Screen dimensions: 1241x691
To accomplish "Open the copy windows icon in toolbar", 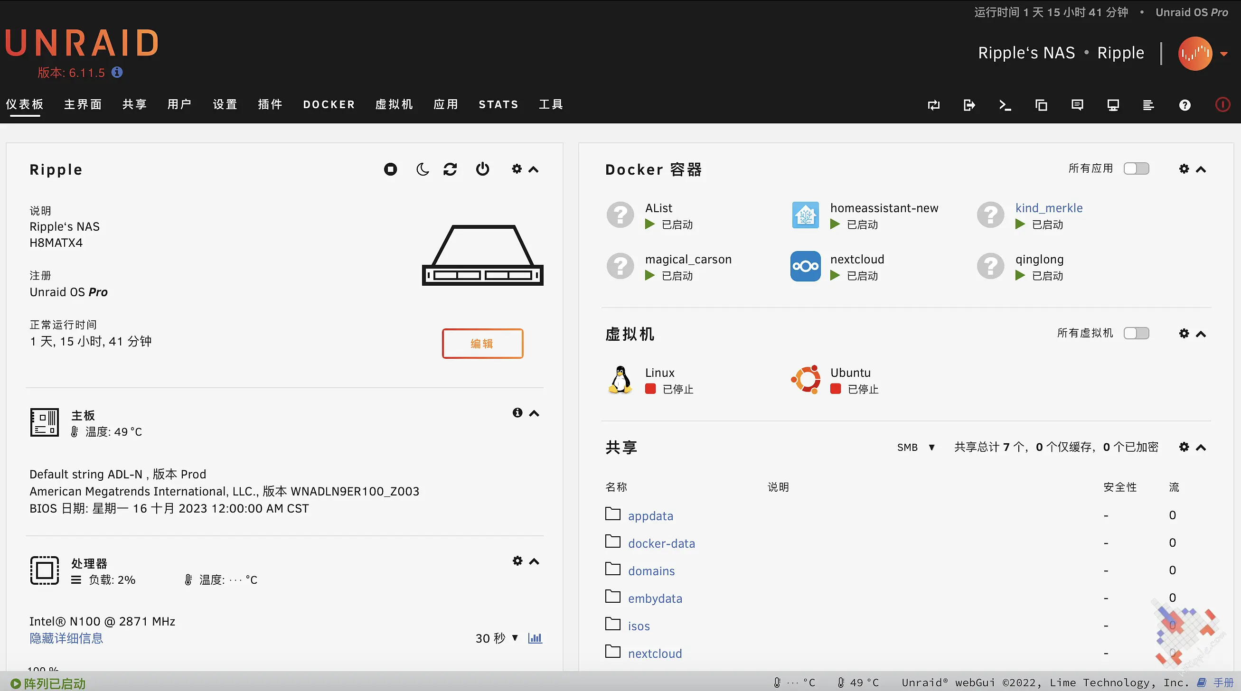I will (x=1041, y=105).
